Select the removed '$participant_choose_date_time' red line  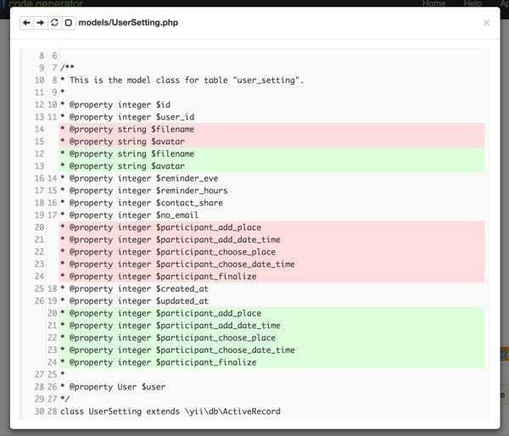272,265
